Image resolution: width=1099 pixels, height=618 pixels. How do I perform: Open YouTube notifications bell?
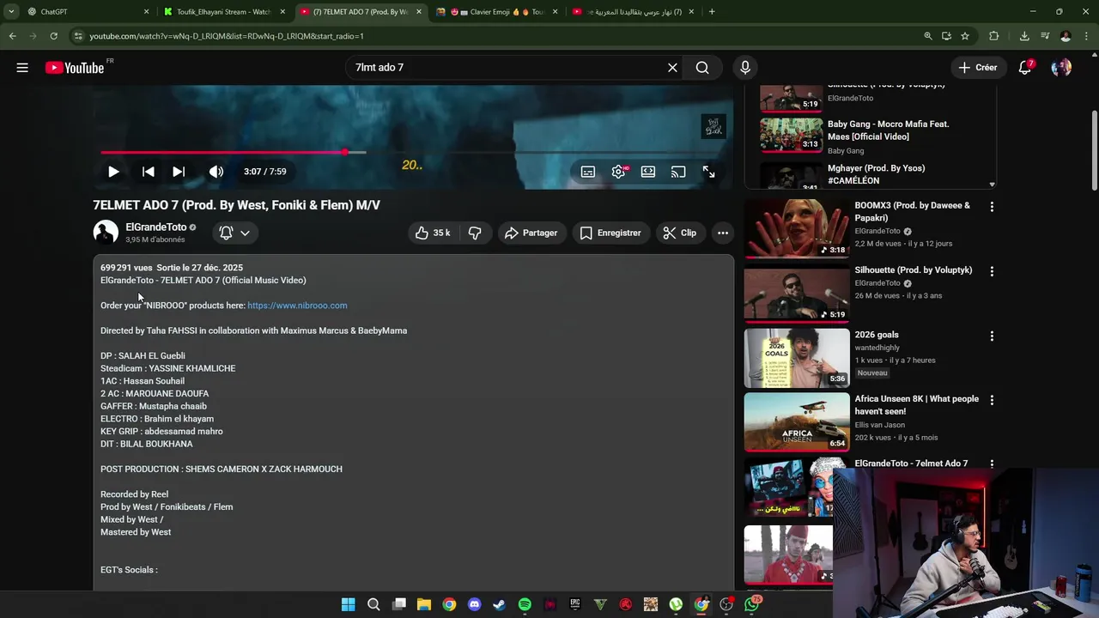point(1025,68)
